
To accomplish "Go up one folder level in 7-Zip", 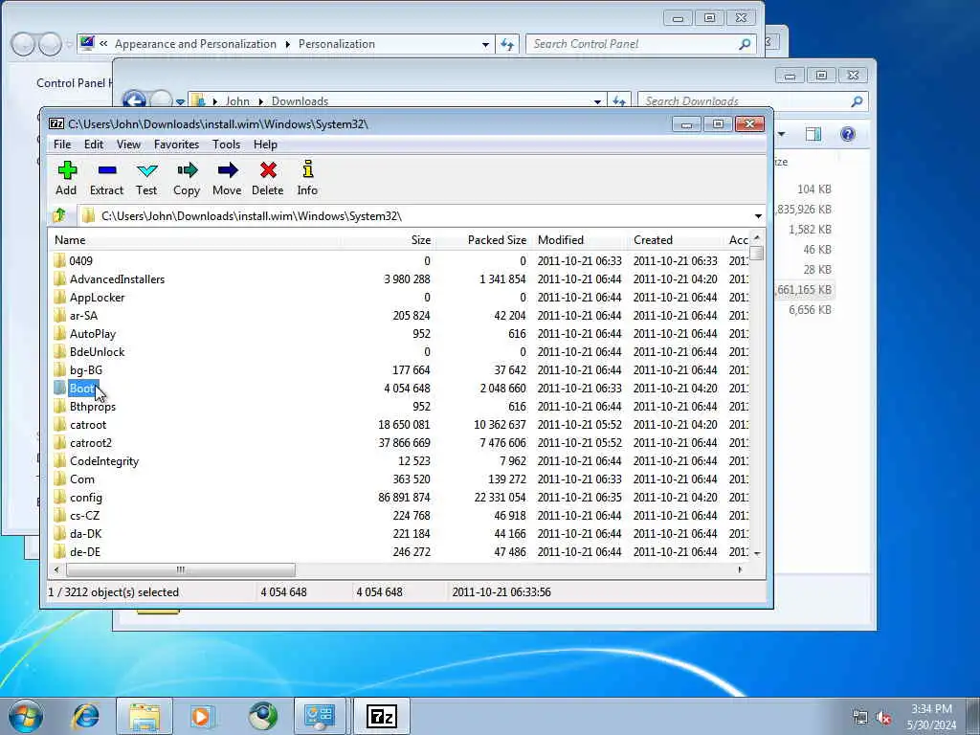I will tap(60, 215).
